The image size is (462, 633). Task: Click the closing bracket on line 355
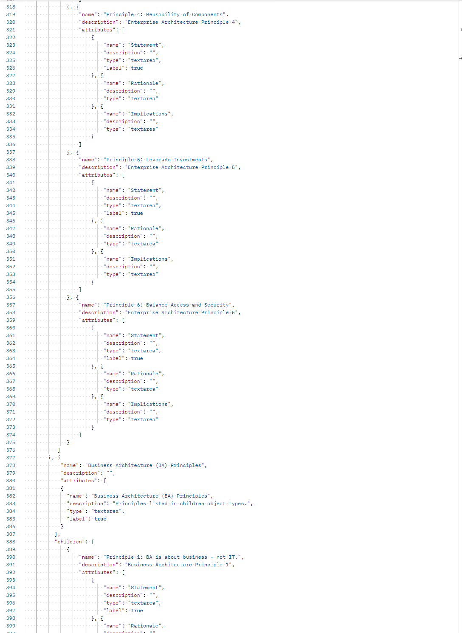point(80,290)
